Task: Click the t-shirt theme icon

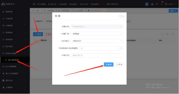Action: click(157, 4)
